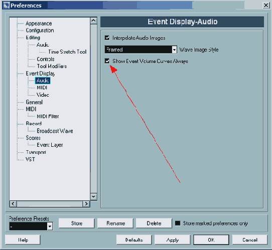This screenshot has width=272, height=250.
Task: Click the Store preset button
Action: (x=77, y=223)
